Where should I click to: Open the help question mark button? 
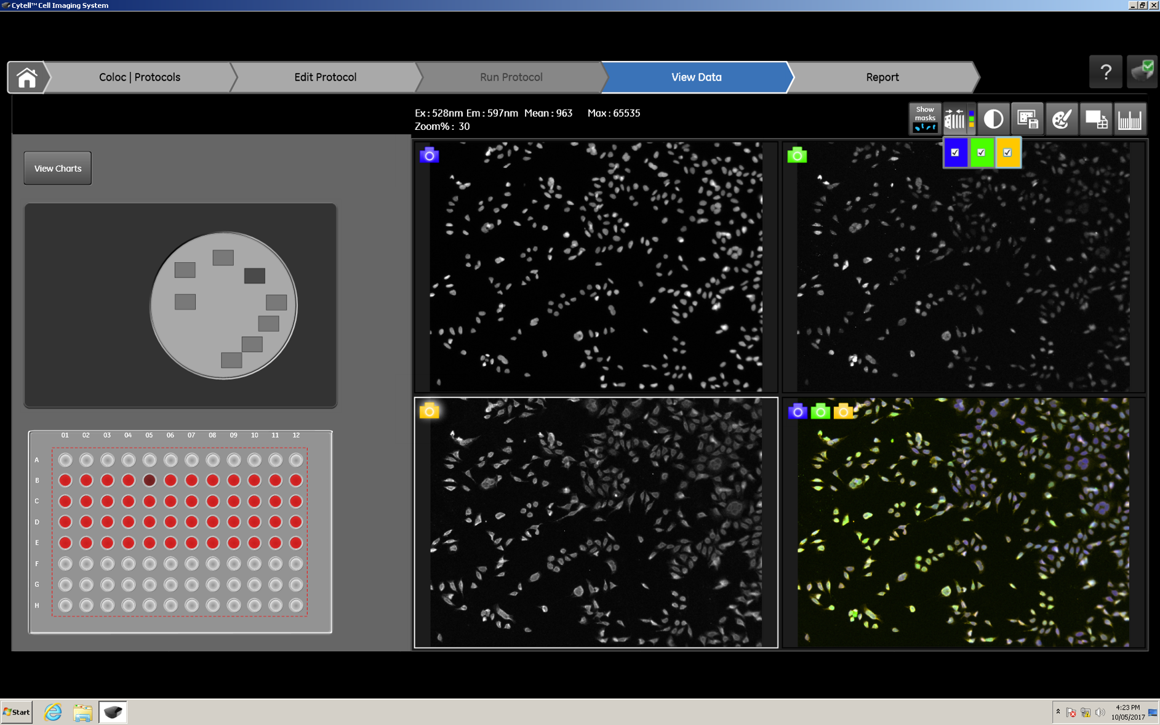point(1105,73)
